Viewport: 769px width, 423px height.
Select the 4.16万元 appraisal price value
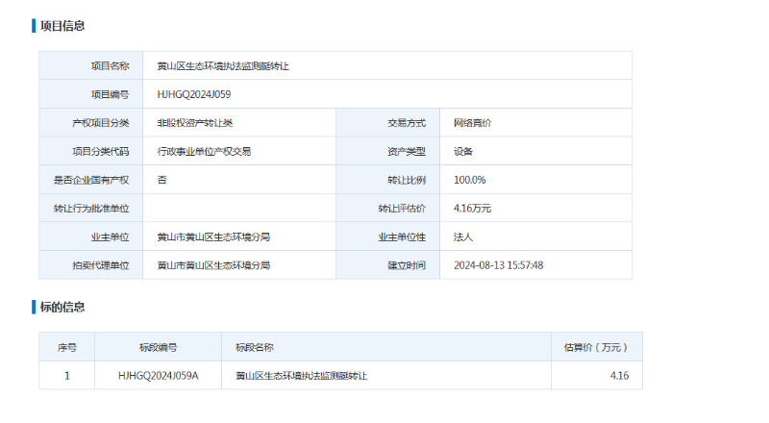click(x=472, y=208)
